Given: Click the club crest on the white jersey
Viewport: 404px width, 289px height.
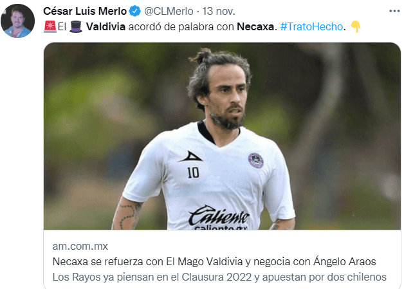Looking at the screenshot, I should pos(255,160).
